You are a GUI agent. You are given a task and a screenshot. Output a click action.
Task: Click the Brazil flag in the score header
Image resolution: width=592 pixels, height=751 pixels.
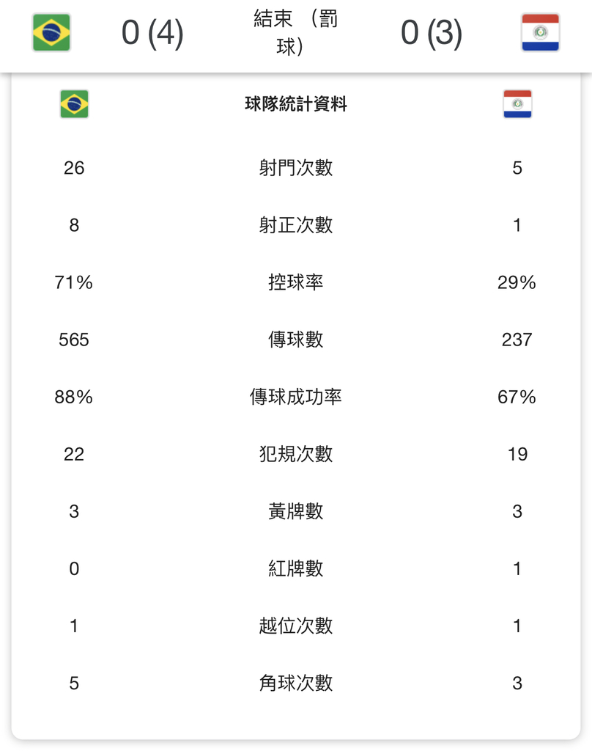[51, 32]
